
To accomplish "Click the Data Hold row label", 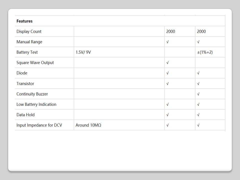I will (25, 115).
